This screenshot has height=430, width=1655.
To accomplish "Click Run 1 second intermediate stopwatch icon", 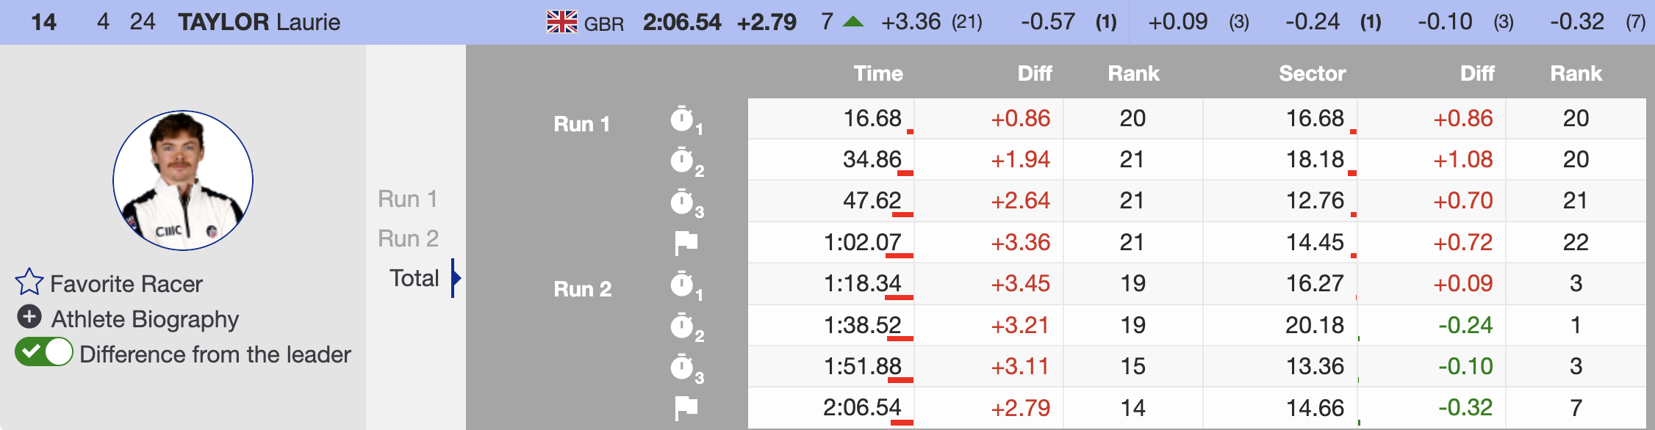I will pyautogui.click(x=683, y=161).
